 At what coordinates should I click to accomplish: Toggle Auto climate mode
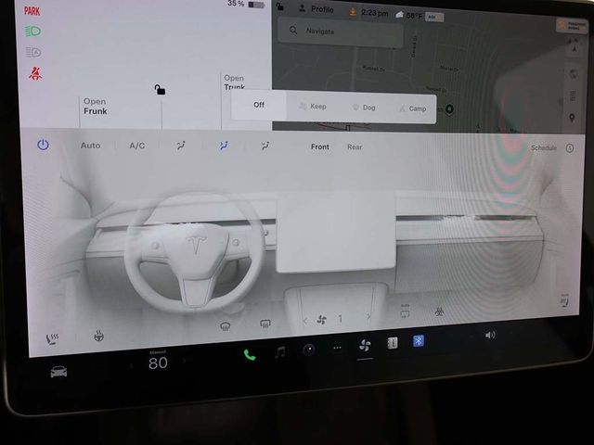point(90,146)
